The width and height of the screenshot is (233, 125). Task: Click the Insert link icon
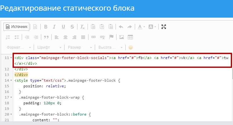coord(93,37)
